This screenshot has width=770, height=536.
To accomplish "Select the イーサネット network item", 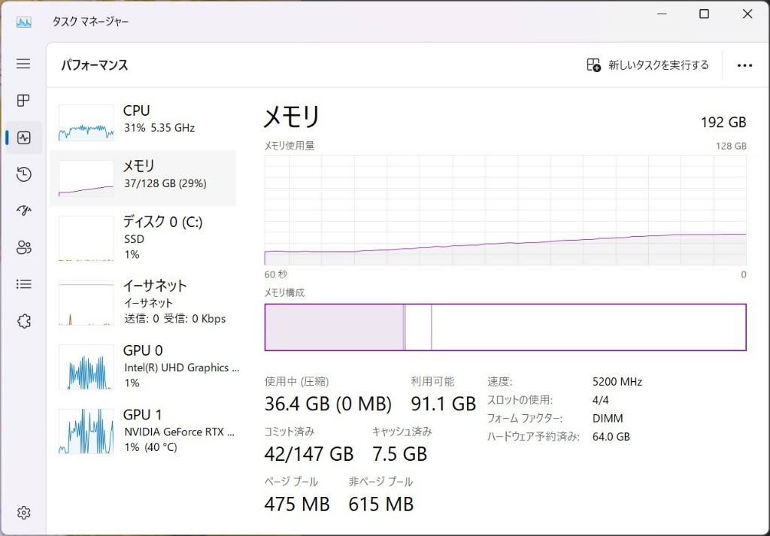I will [143, 301].
